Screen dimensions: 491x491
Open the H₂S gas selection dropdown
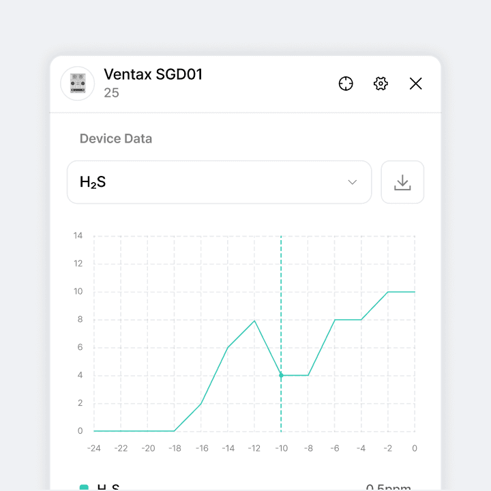coord(219,182)
